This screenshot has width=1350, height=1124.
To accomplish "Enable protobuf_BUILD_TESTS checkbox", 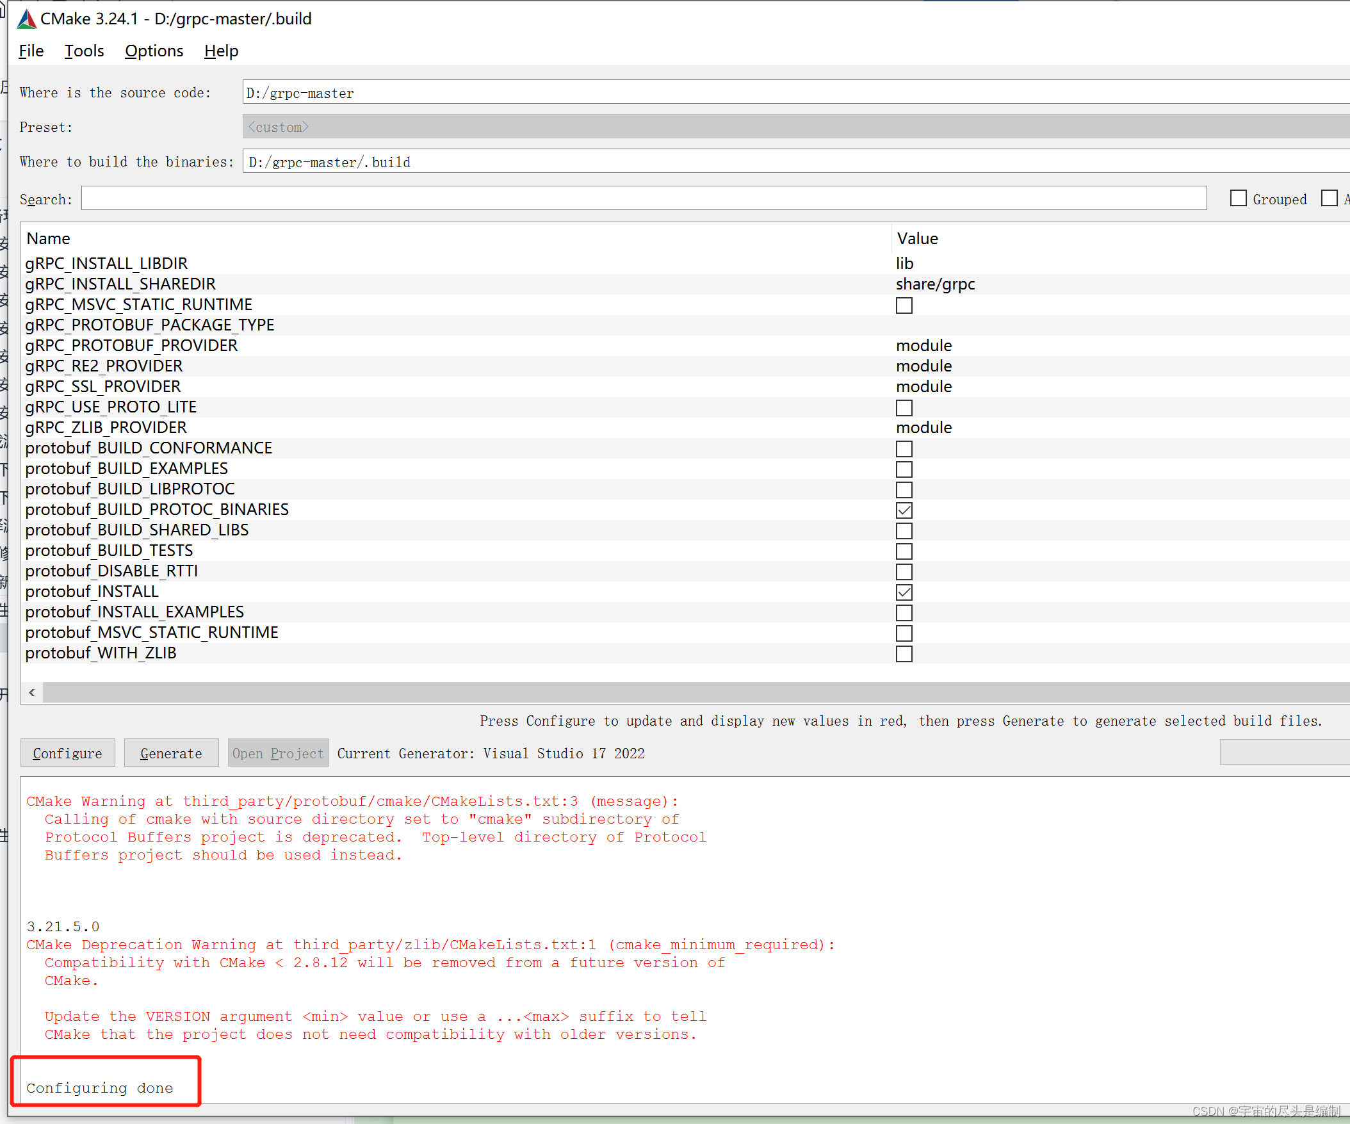I will point(904,551).
